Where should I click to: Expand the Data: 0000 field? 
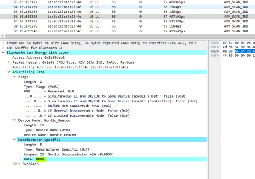tap(20, 159)
